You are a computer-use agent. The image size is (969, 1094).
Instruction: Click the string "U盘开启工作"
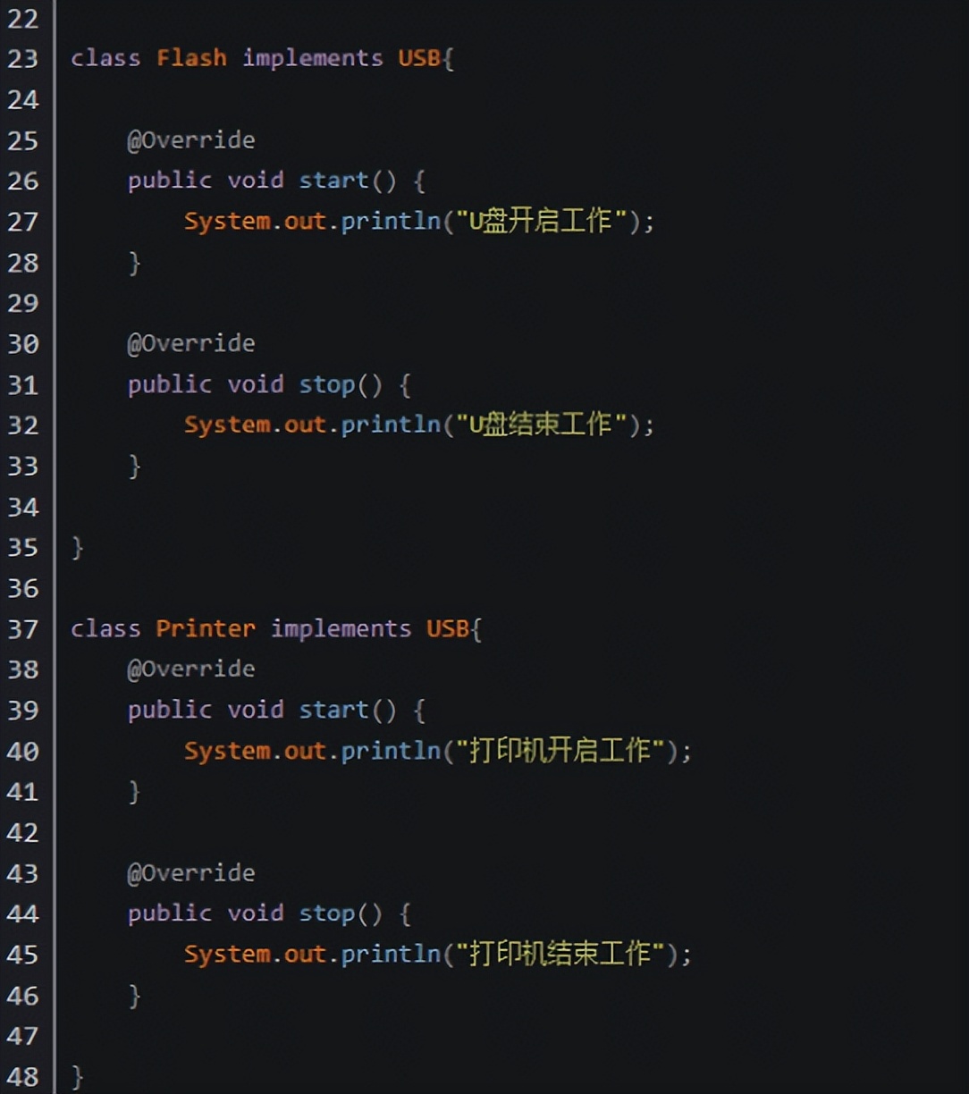pos(541,222)
